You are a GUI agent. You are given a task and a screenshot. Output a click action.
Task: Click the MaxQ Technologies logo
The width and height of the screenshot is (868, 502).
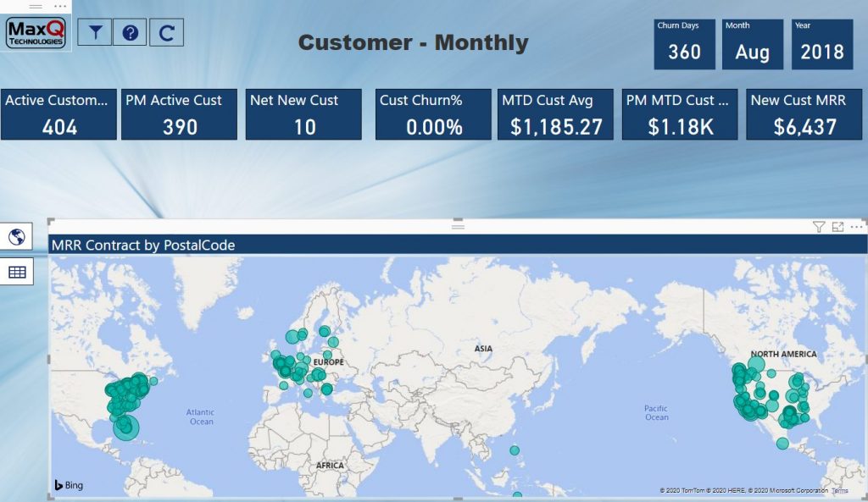click(35, 32)
